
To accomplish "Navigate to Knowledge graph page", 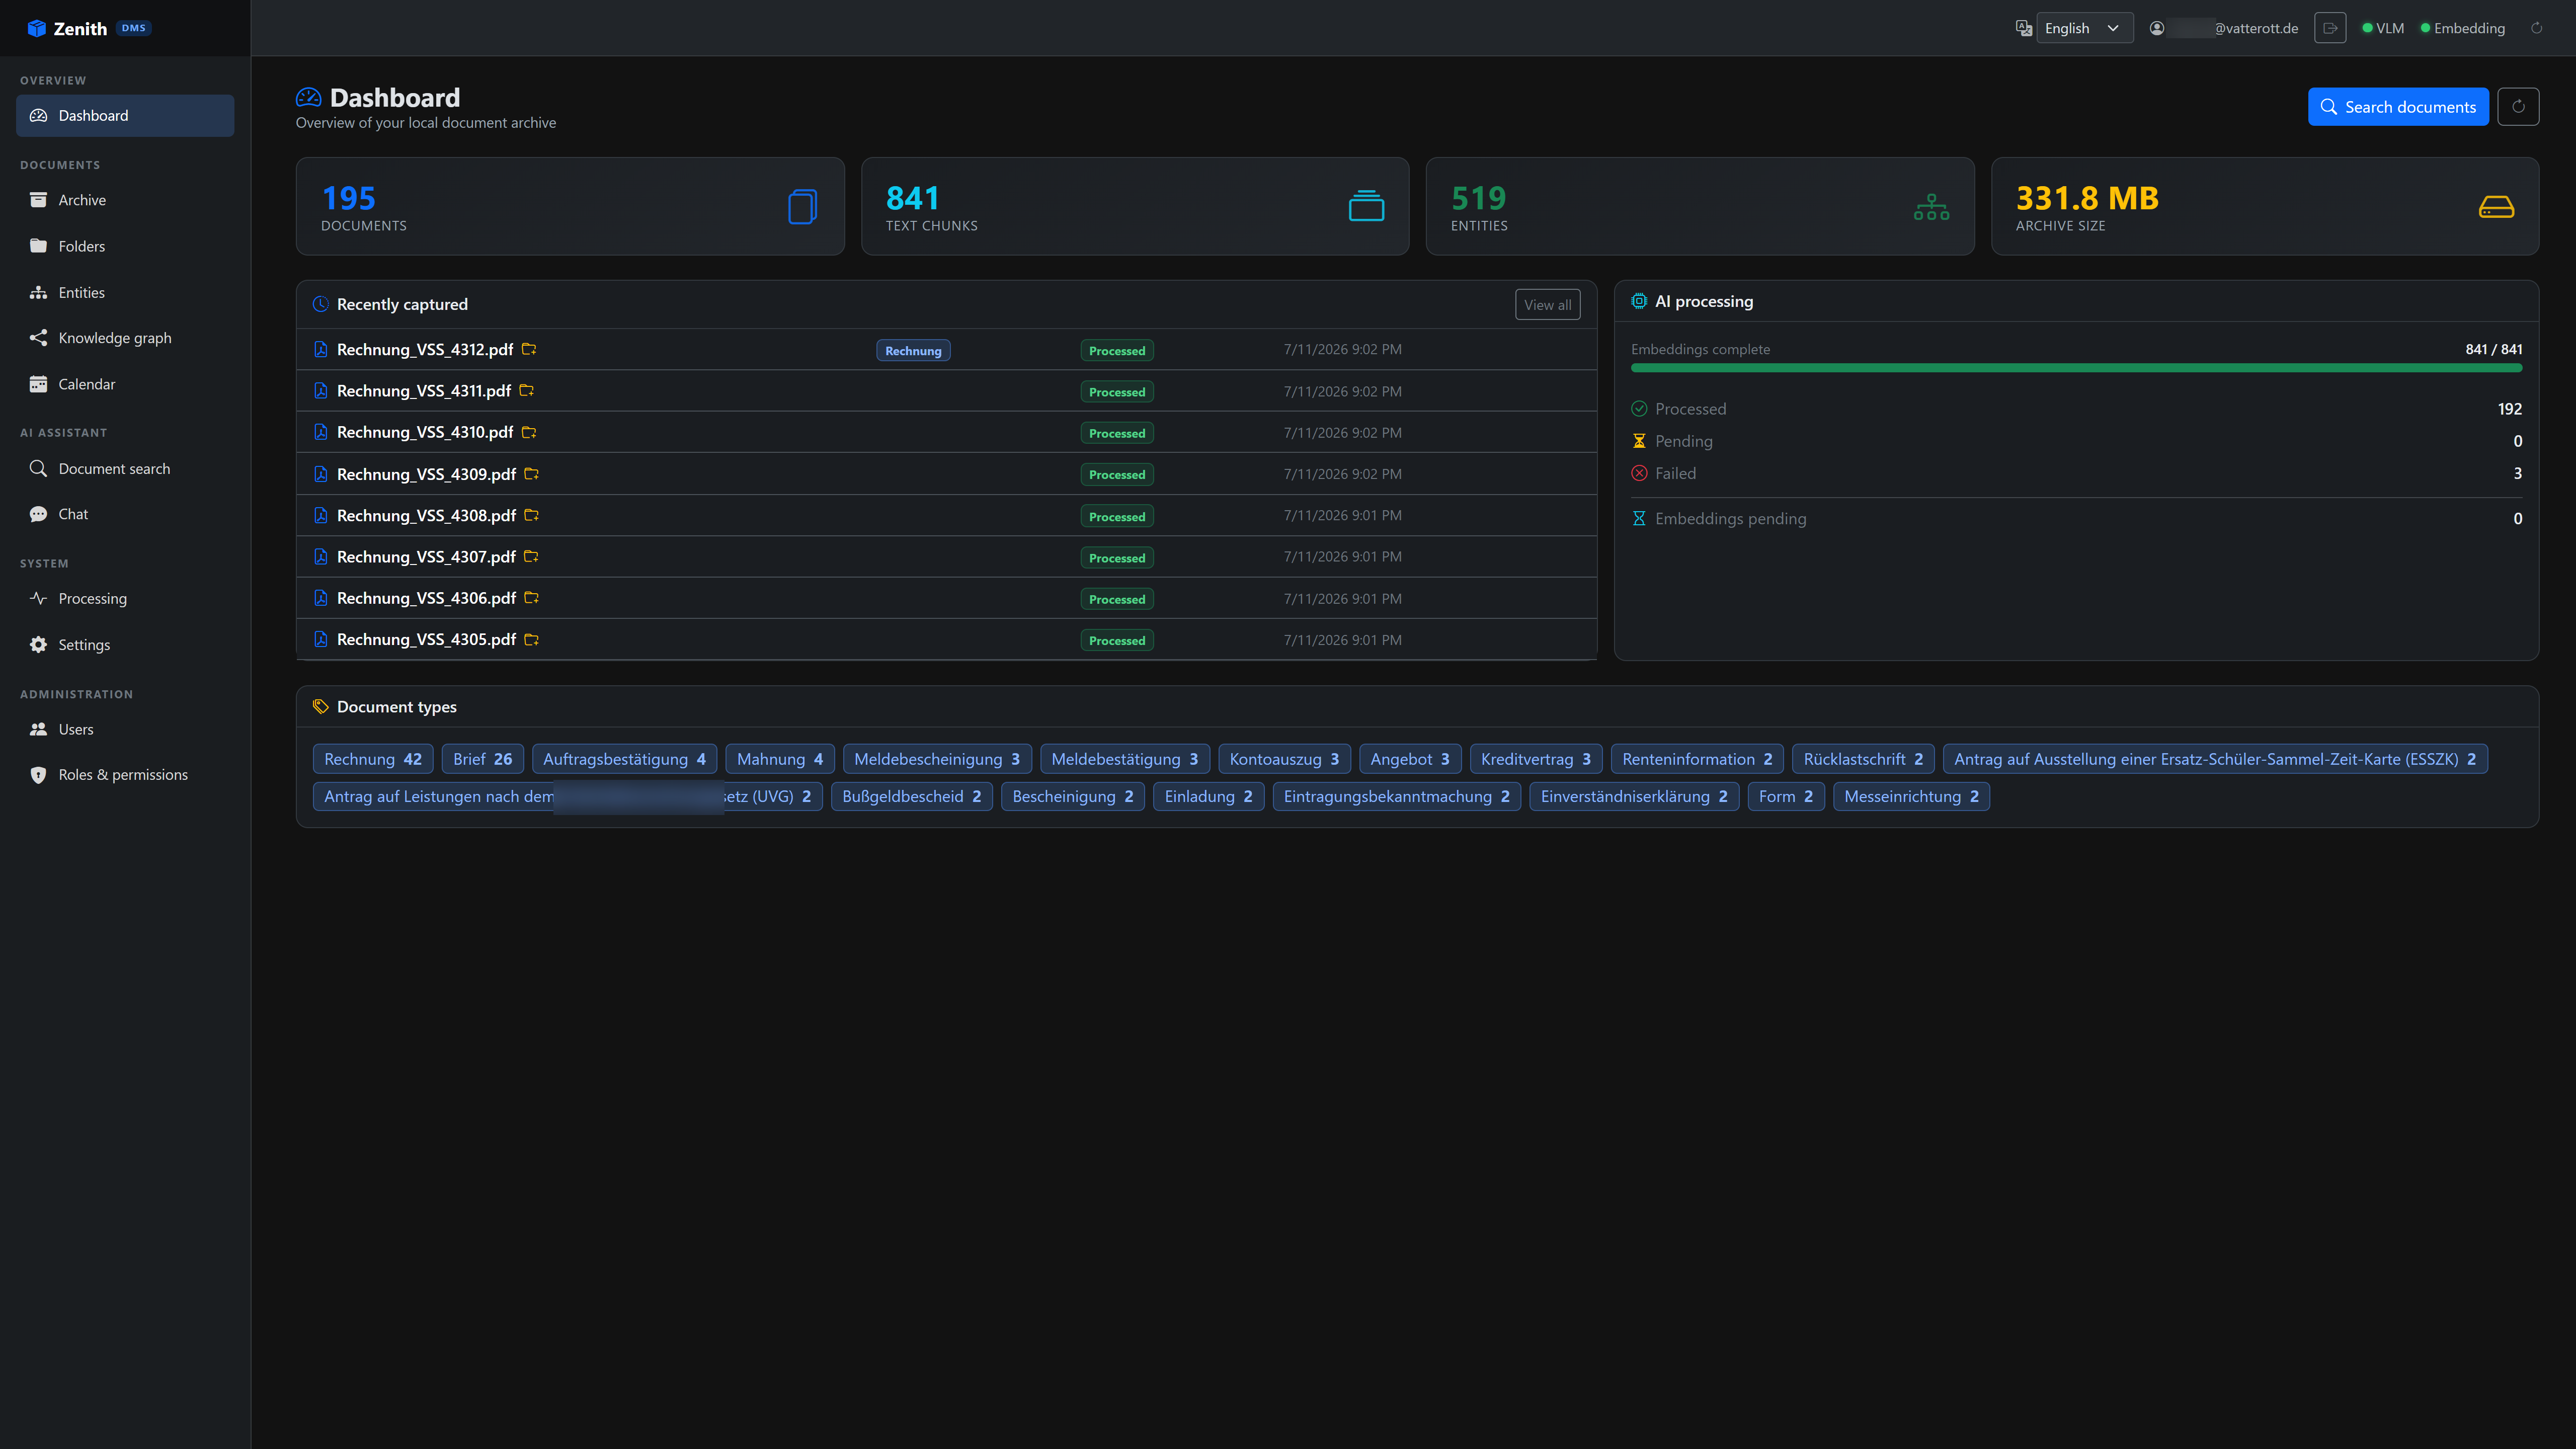I will click(125, 338).
